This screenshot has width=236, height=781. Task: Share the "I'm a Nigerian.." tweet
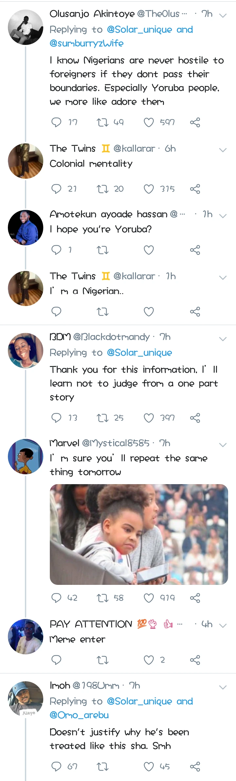click(195, 312)
